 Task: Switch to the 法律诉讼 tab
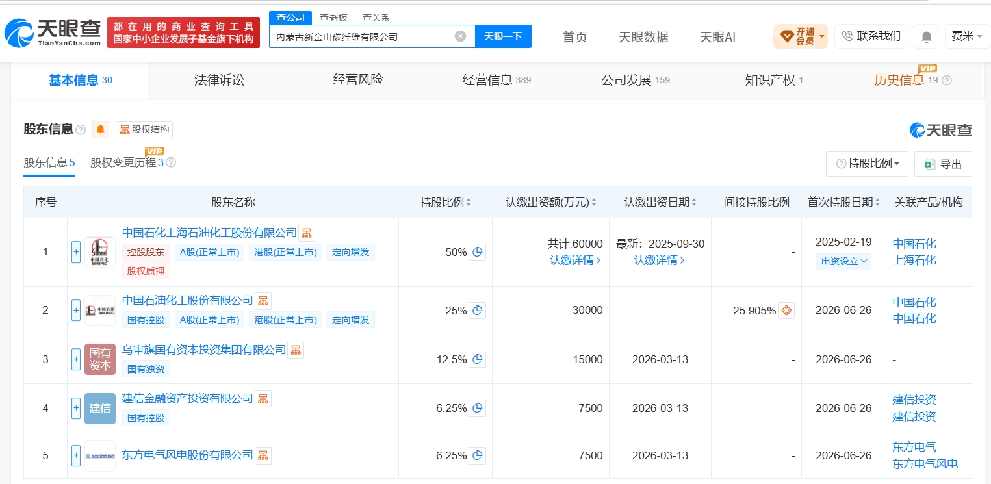tap(220, 80)
